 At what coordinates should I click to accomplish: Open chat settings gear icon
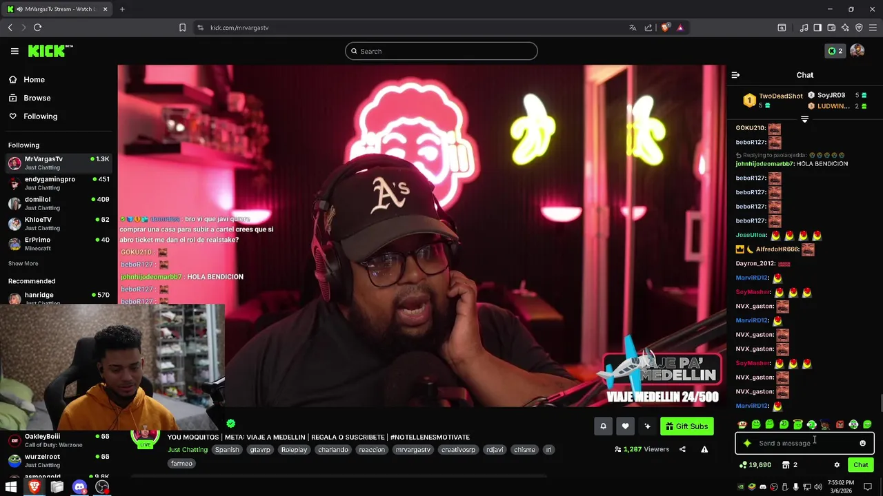(x=837, y=465)
